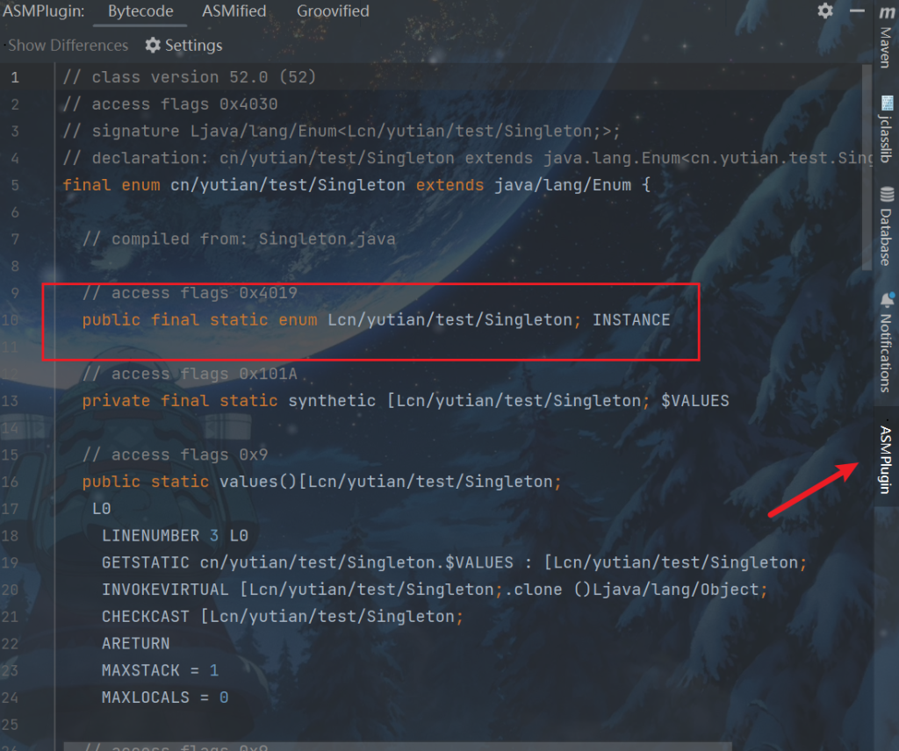Open the Groovified tab
This screenshot has width=899, height=751.
pyautogui.click(x=333, y=11)
